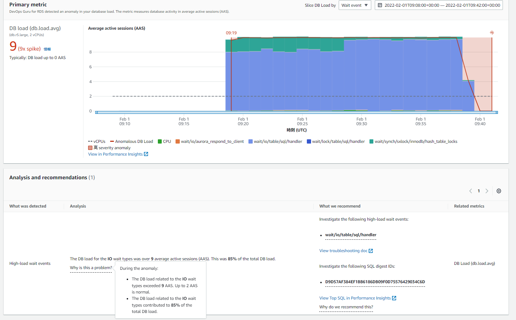Open the calendar icon in date range
Image resolution: width=516 pixels, height=320 pixels.
point(380,5)
